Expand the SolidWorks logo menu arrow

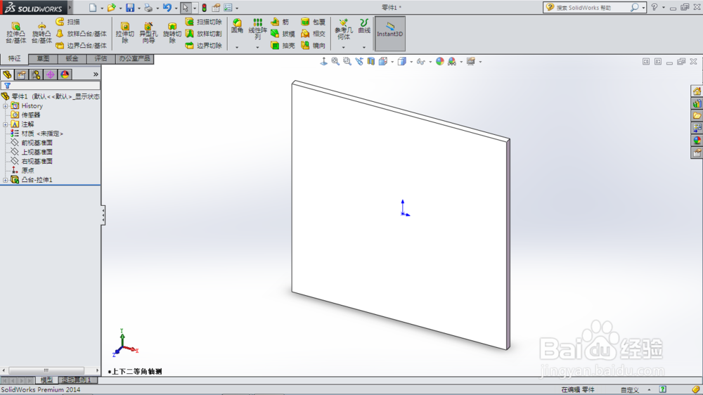[70, 8]
